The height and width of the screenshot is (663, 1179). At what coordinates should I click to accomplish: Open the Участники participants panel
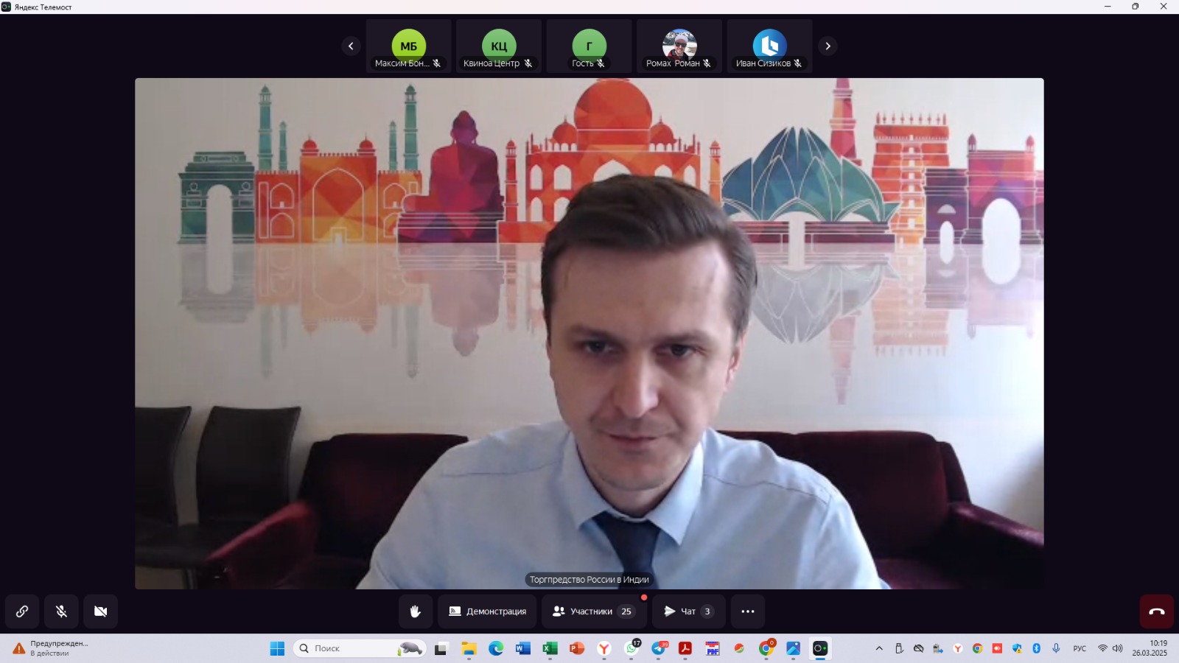[593, 611]
